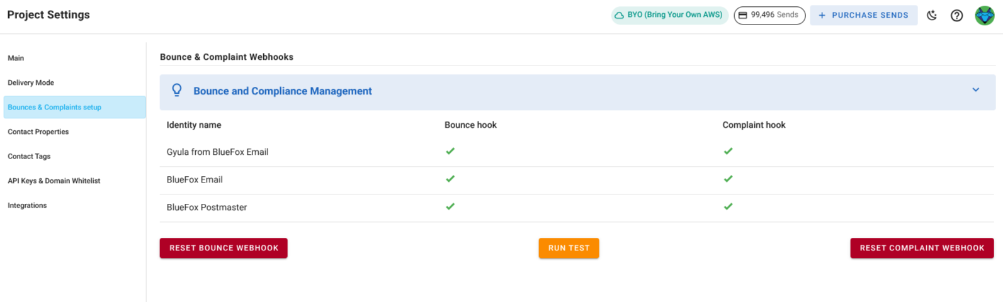The height and width of the screenshot is (302, 1003).
Task: Click bounce hook checkmark for Gyula row
Action: tap(450, 151)
